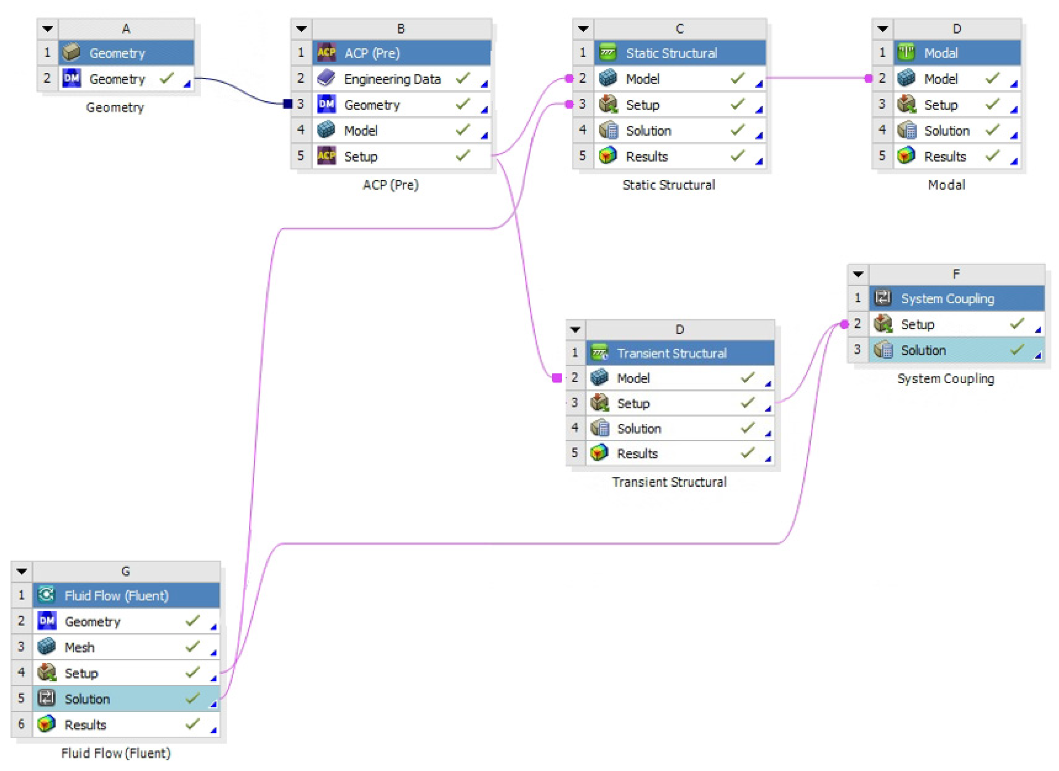
Task: Click checkmark status of Static Structural Solution
Action: (737, 130)
